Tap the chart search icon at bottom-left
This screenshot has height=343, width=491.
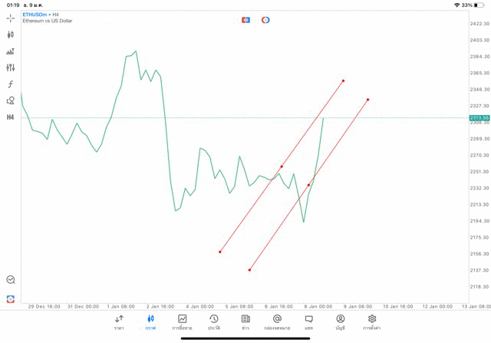coord(11,280)
